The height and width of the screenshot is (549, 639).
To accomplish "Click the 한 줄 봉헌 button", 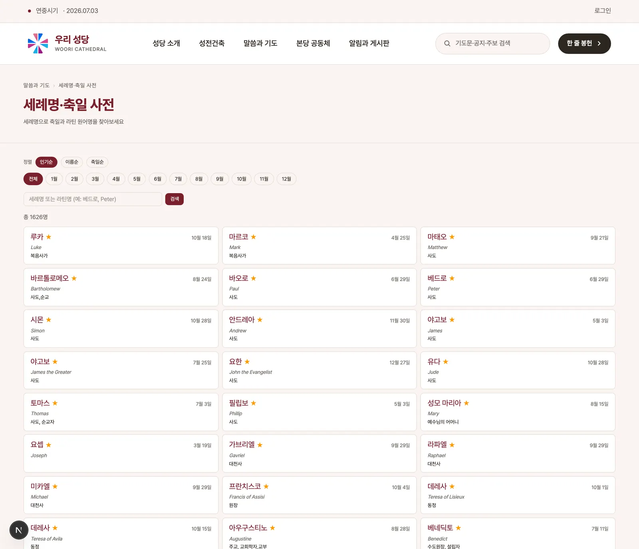I will [x=584, y=44].
